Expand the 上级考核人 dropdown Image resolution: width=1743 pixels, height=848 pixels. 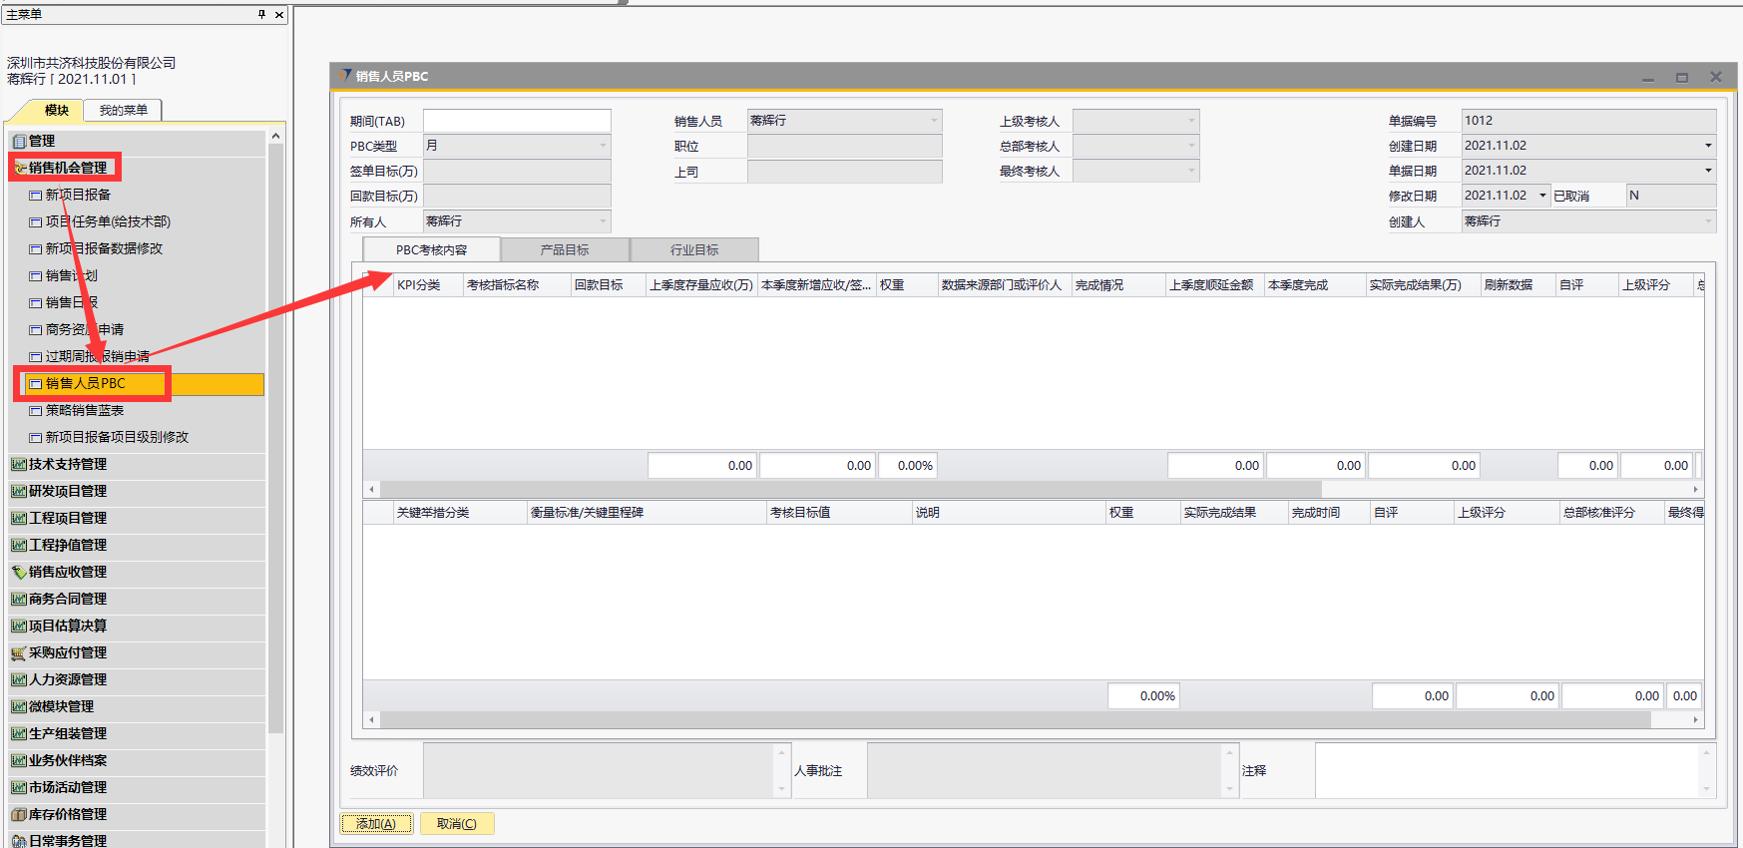pyautogui.click(x=1191, y=121)
